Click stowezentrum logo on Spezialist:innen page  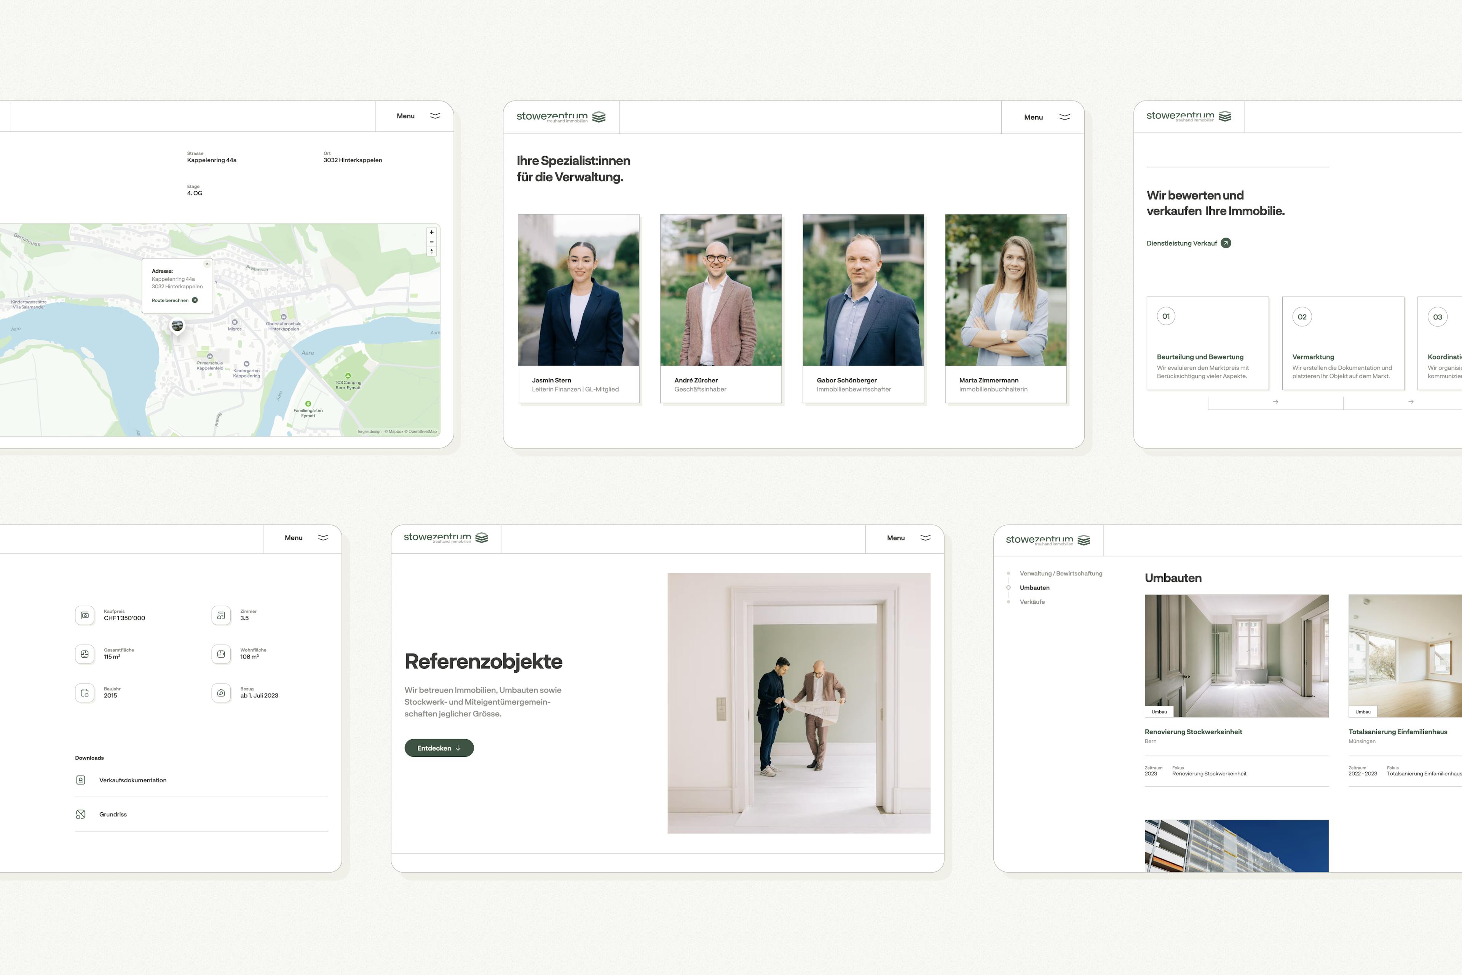pyautogui.click(x=561, y=117)
